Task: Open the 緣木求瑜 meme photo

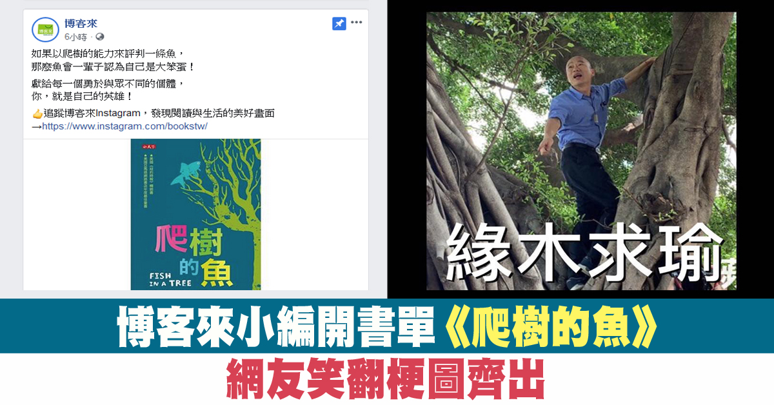Action: pyautogui.click(x=581, y=151)
